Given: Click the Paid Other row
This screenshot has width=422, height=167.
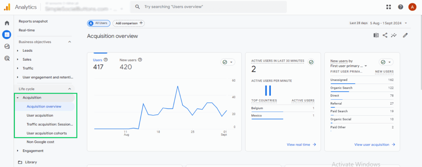Looking at the screenshot, I should click(x=362, y=128).
